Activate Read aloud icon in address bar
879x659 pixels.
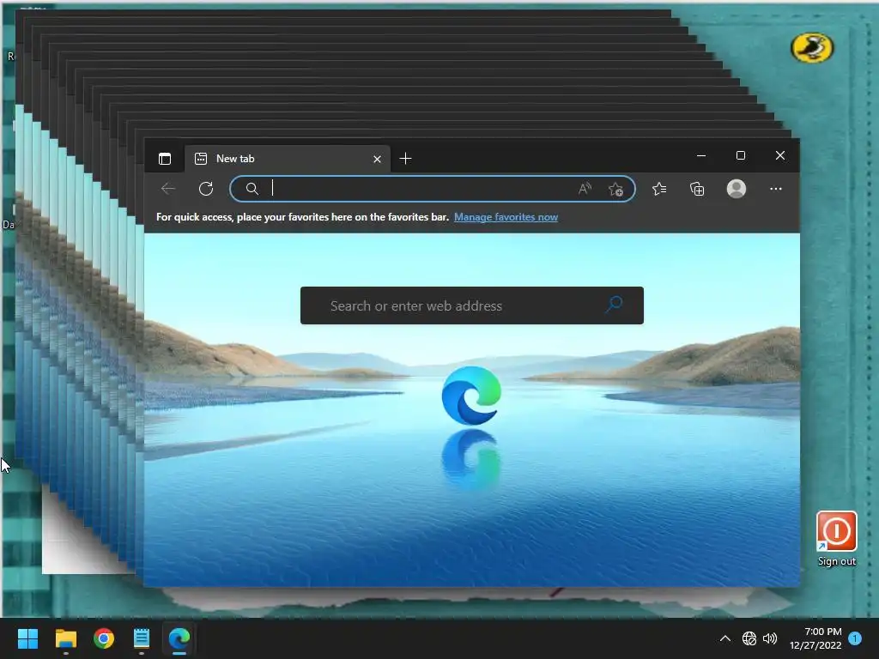tap(585, 189)
